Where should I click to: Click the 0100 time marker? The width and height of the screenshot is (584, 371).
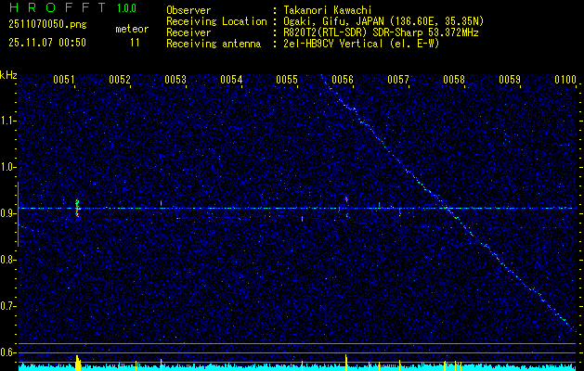(x=565, y=81)
